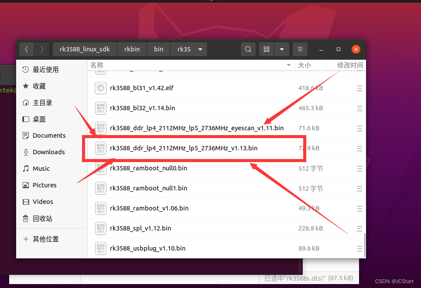421x288 pixels.
Task: Click the 418.6 kB size cell
Action: coord(311,88)
